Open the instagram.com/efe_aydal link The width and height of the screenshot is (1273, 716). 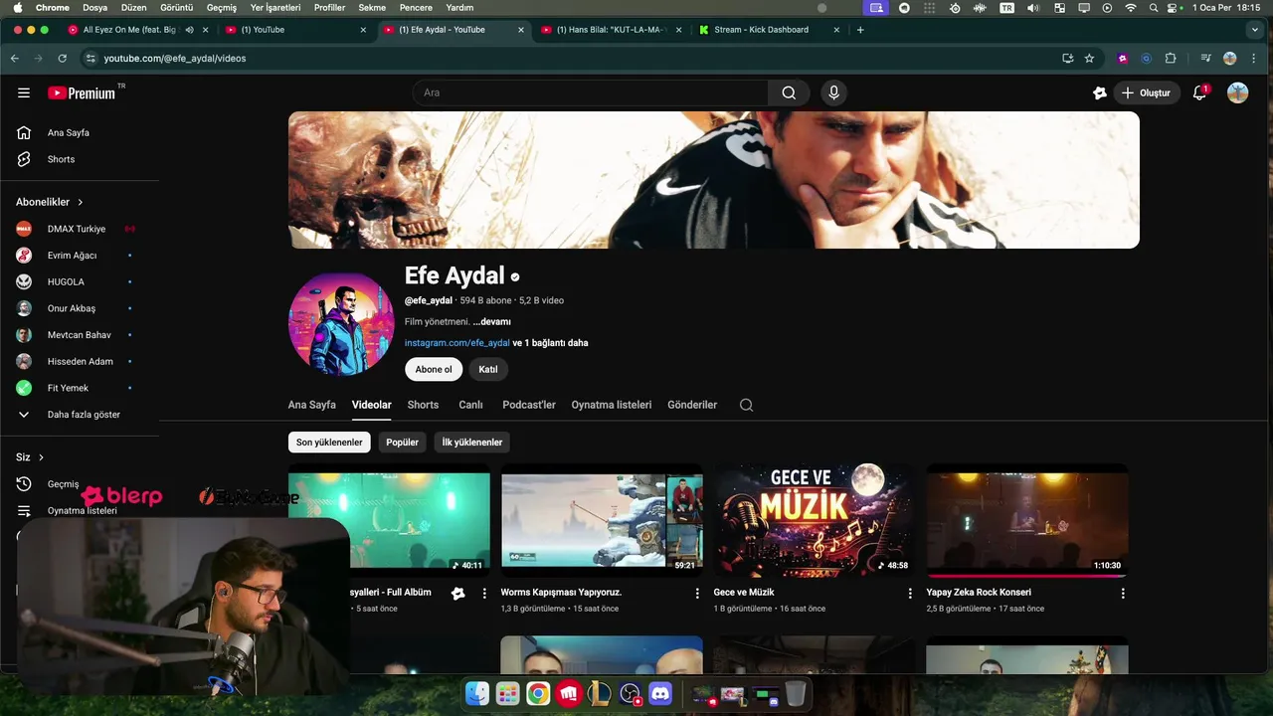coord(456,343)
